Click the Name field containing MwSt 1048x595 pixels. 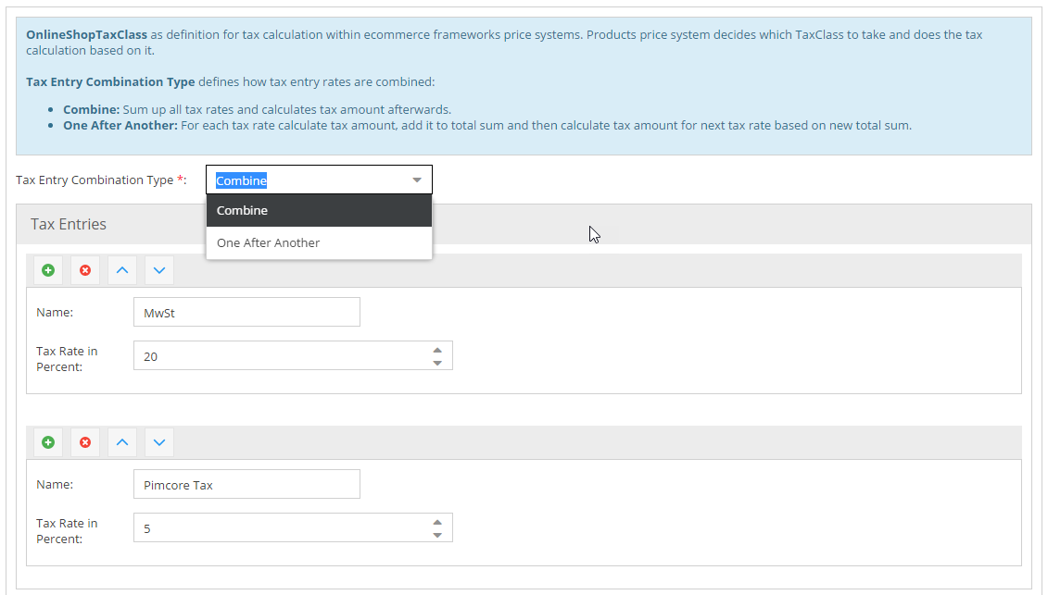[x=246, y=313]
